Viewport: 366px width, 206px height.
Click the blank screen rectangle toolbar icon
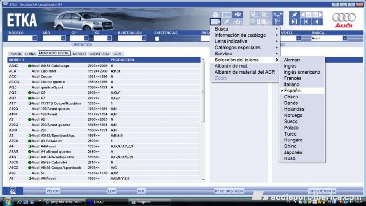pos(226,15)
